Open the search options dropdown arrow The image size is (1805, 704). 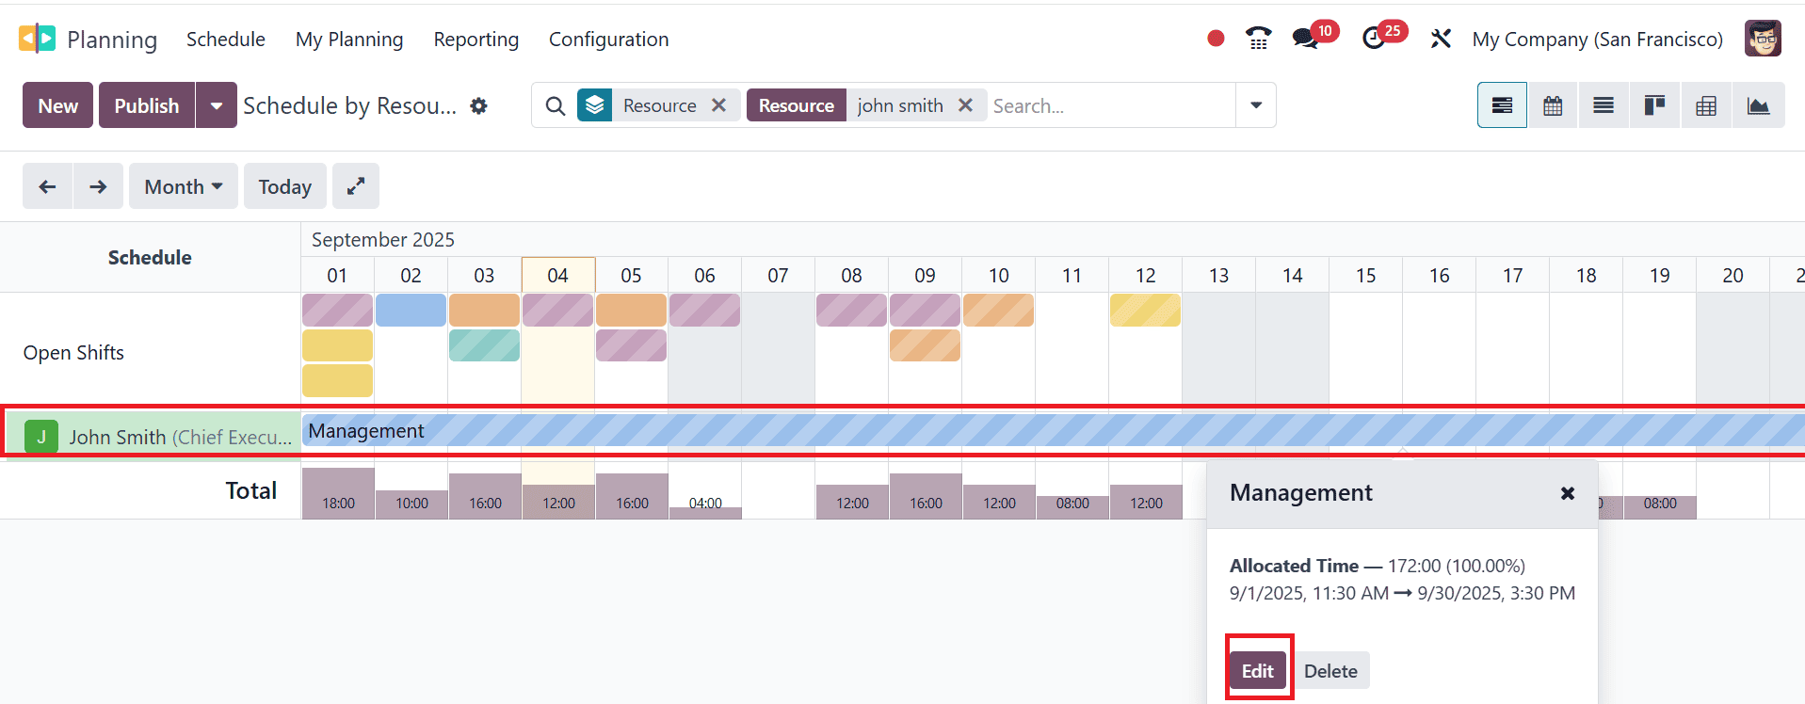1256,105
